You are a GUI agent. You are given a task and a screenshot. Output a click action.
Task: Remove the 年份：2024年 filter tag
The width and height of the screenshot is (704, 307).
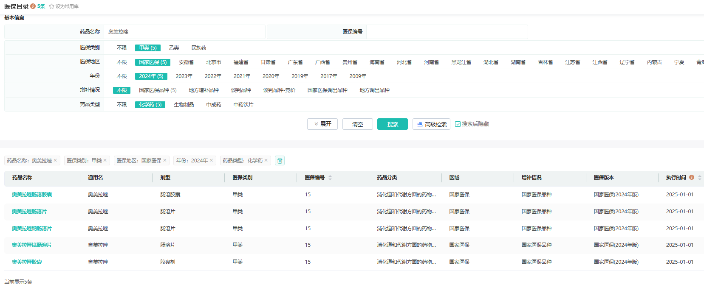coord(211,160)
